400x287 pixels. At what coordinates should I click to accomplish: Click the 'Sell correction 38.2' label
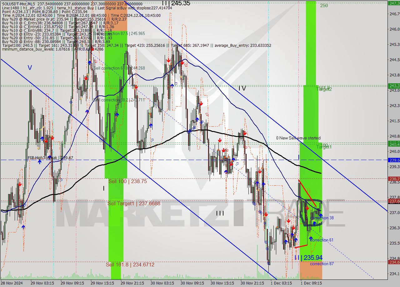(x=119, y=100)
